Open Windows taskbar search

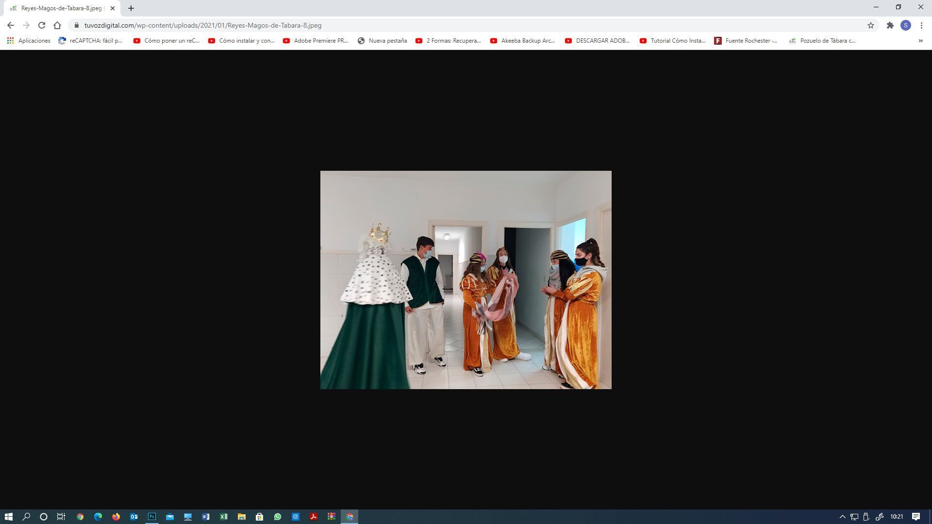pos(26,517)
